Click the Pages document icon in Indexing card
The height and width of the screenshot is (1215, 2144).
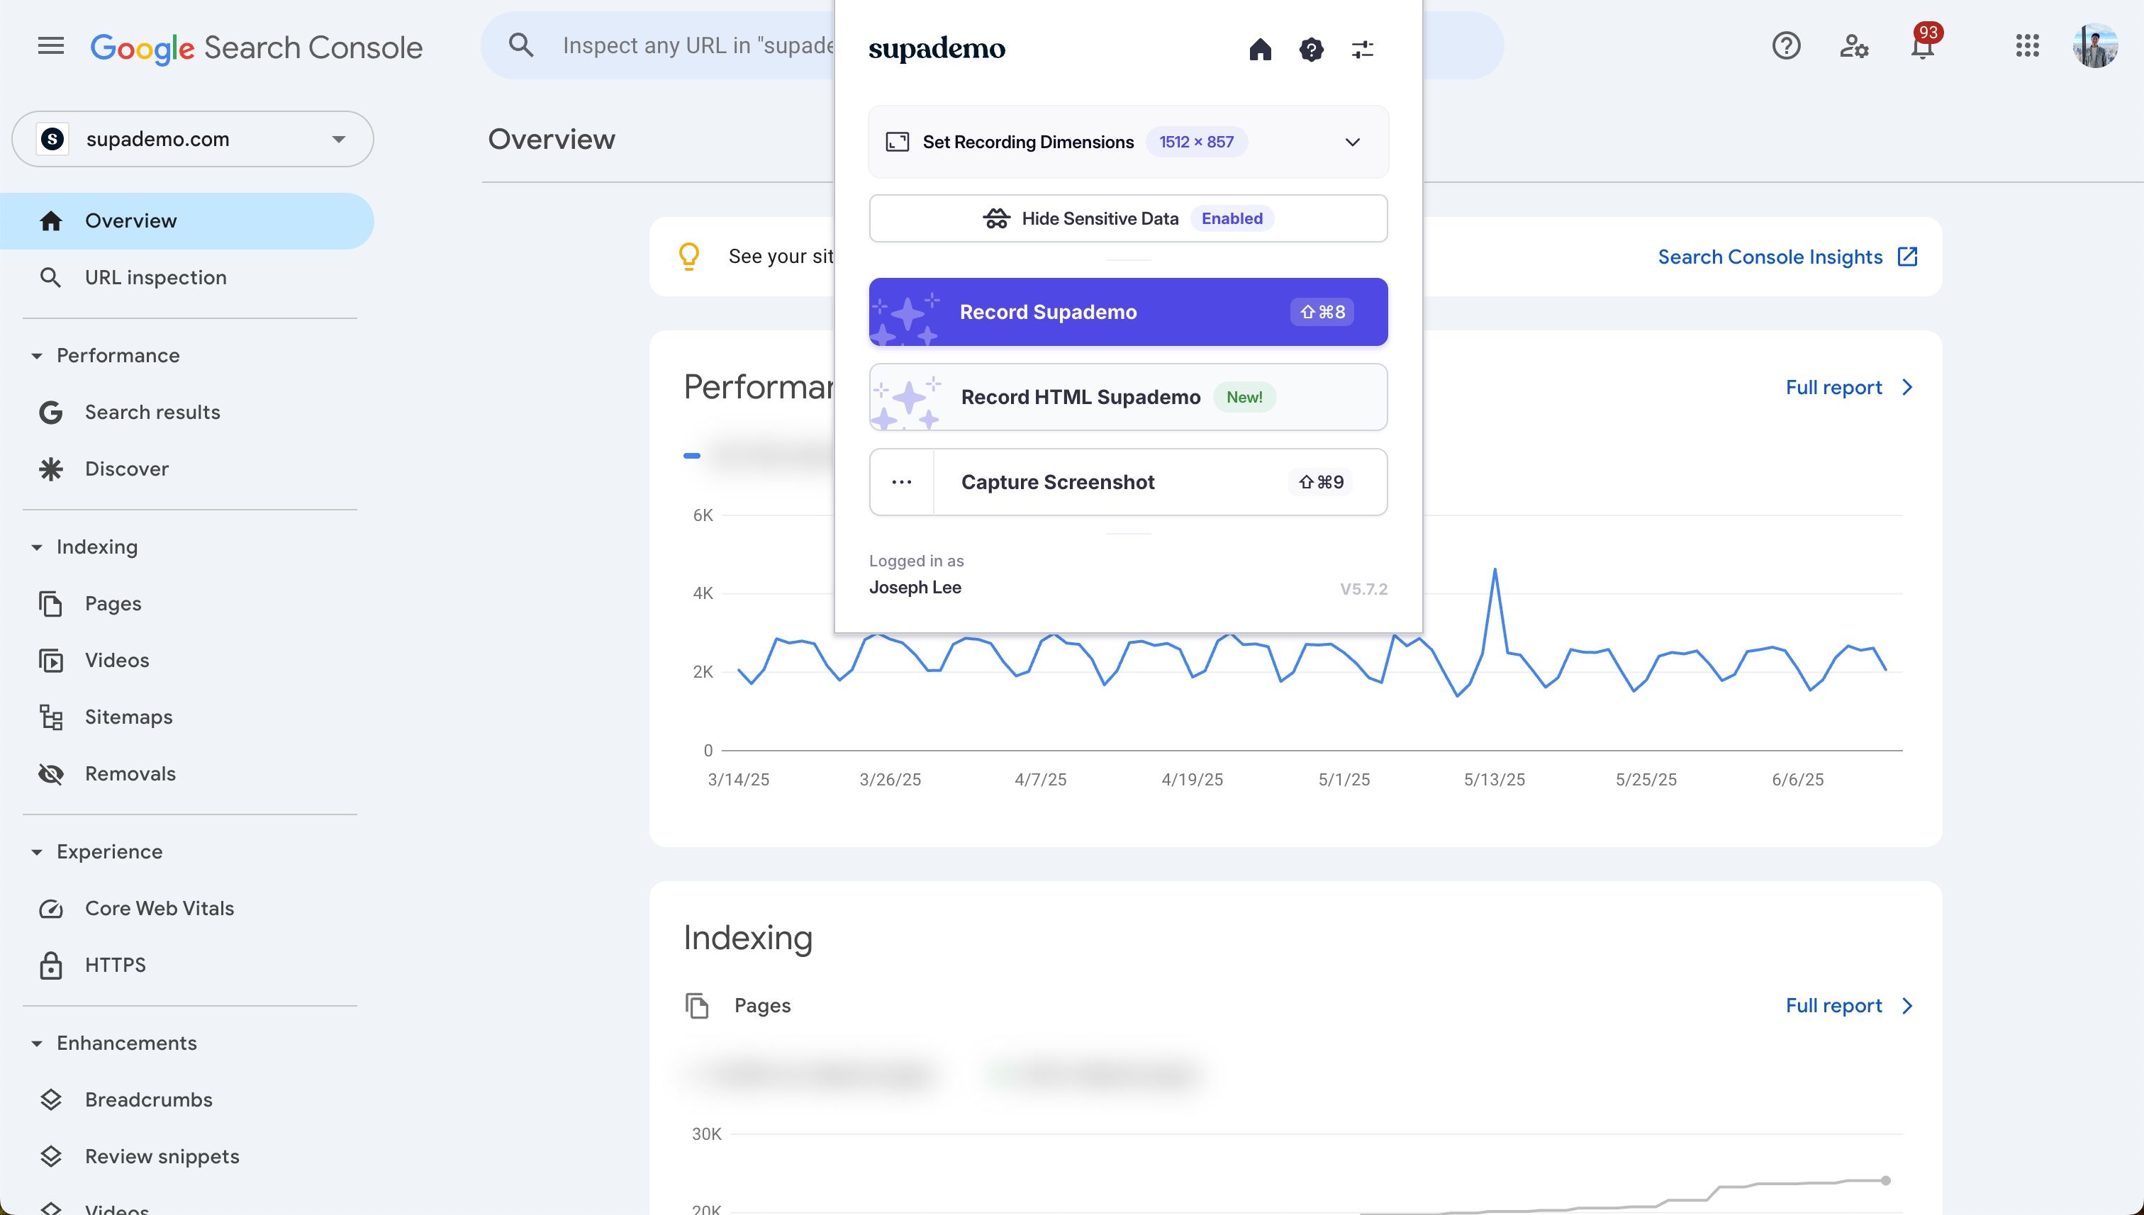[697, 1006]
